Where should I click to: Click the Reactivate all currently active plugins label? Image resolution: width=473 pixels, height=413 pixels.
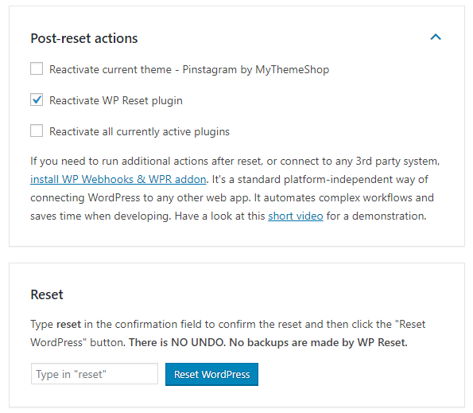coord(139,131)
